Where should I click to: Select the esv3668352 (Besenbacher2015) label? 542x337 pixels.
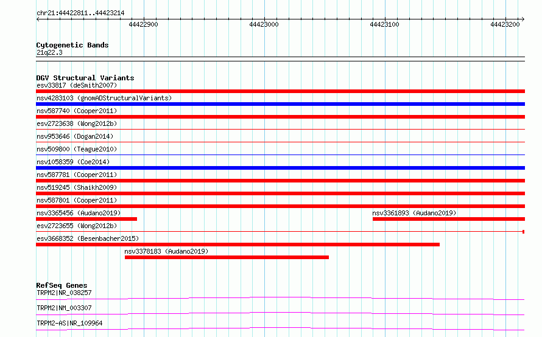pyautogui.click(x=88, y=238)
